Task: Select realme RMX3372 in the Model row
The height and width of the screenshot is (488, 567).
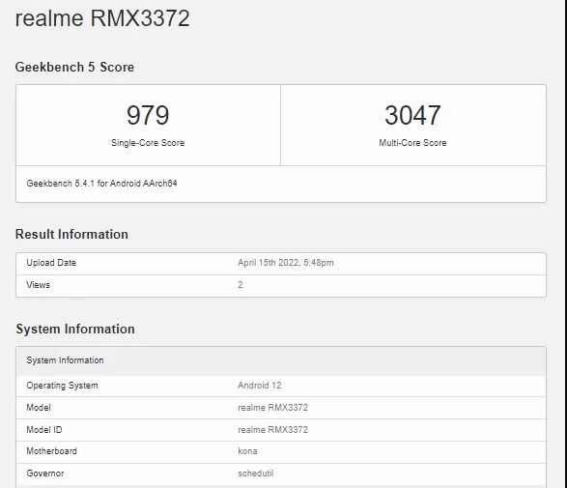Action: coord(272,408)
